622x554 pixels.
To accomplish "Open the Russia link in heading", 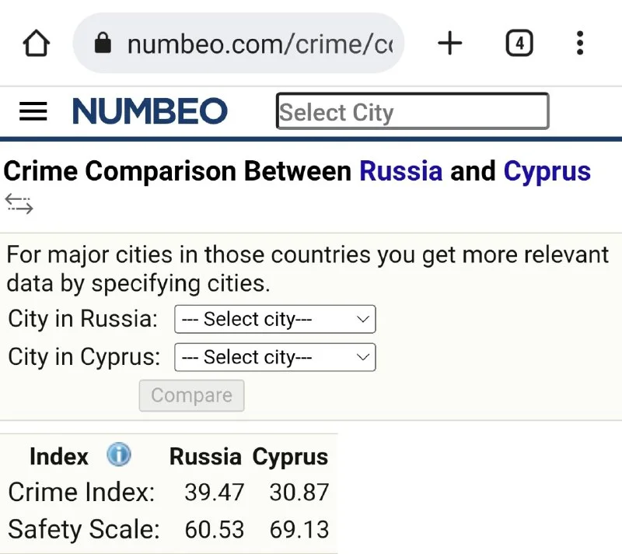I will coord(400,171).
